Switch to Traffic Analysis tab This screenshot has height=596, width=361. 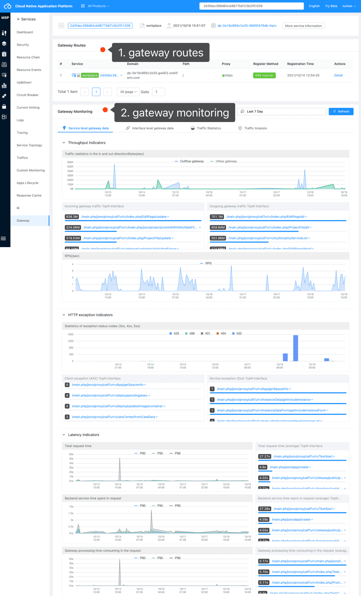tap(252, 128)
